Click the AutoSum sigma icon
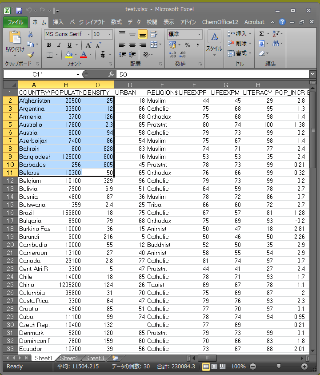 click(261, 34)
